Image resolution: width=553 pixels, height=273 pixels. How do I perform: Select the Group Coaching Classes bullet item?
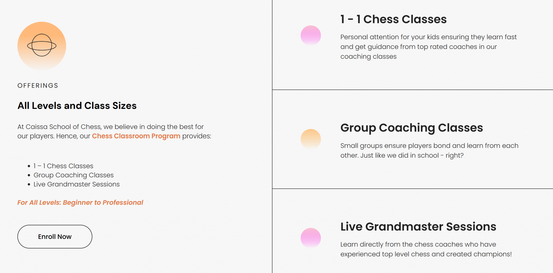73,175
